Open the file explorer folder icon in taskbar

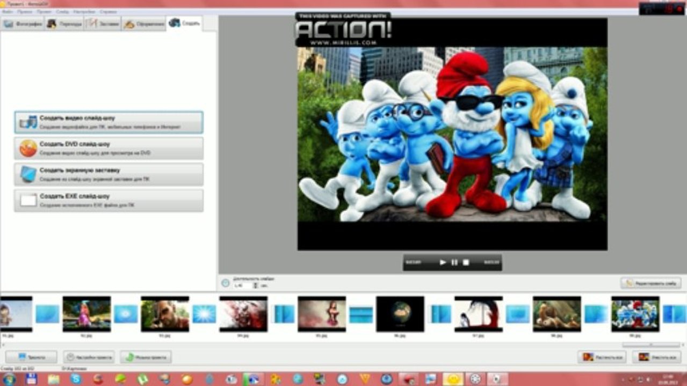(54, 379)
